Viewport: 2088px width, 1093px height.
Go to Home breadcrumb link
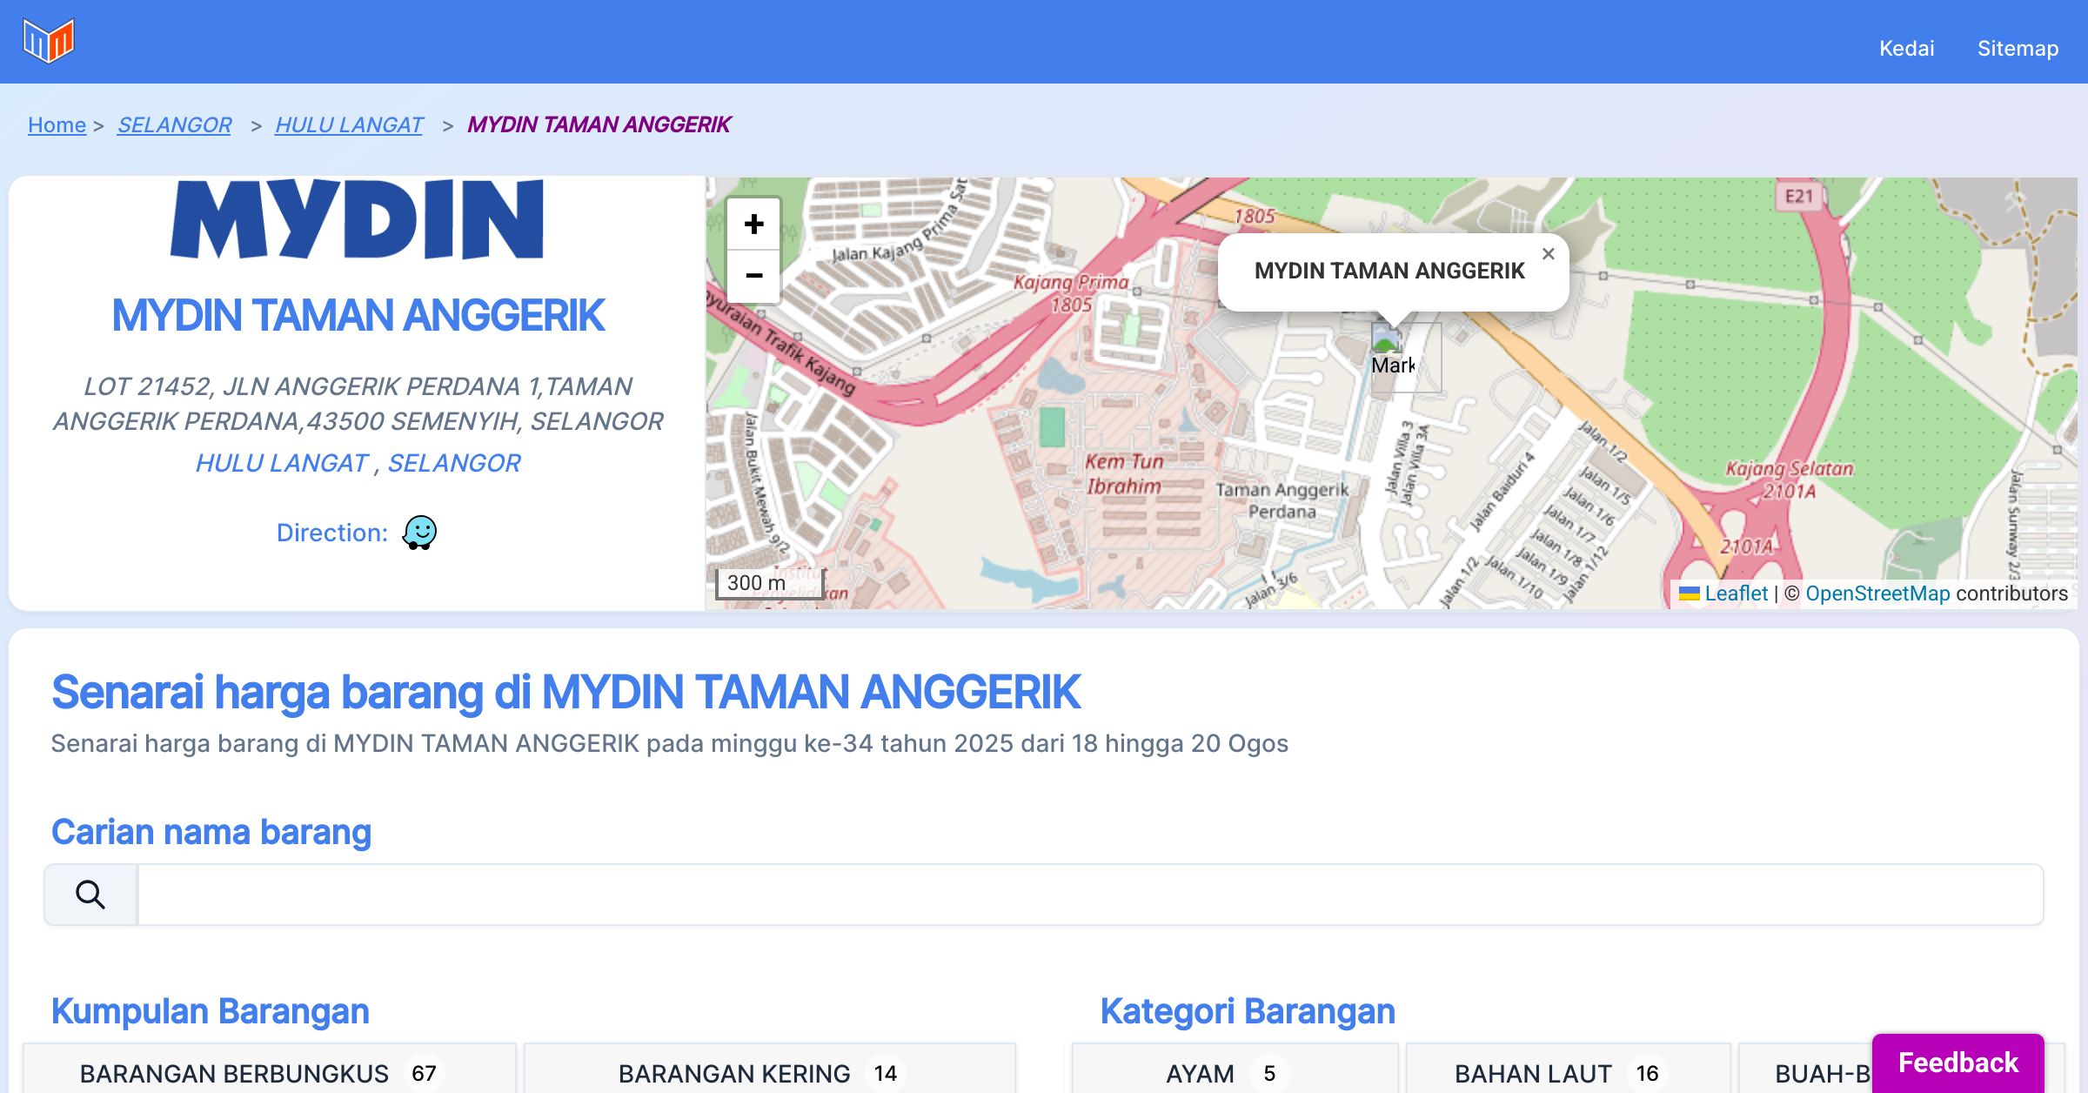pyautogui.click(x=57, y=125)
